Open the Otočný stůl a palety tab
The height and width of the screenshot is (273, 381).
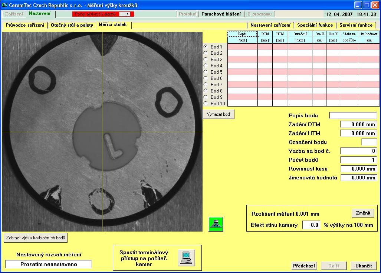72,25
